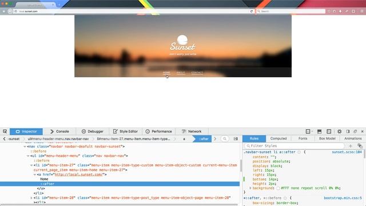Click the ABOUT link in page navbar
The width and height of the screenshot is (366, 206).
tap(181, 73)
